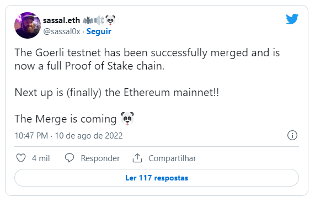The image size is (315, 202).
Task: Click the bat emoji beside sassal.eth
Action: (x=88, y=20)
